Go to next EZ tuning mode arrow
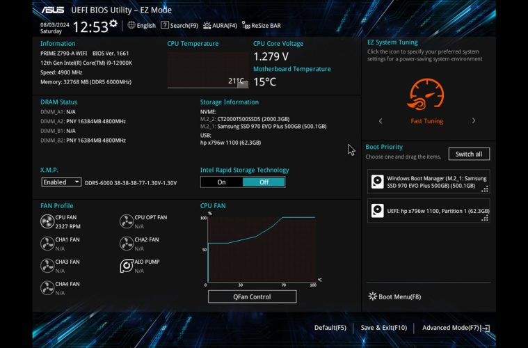The width and height of the screenshot is (528, 348). [x=474, y=120]
